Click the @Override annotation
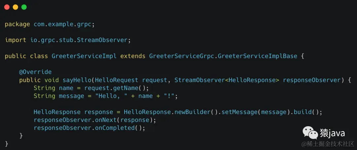The height and width of the screenshot is (150, 357). coord(35,72)
